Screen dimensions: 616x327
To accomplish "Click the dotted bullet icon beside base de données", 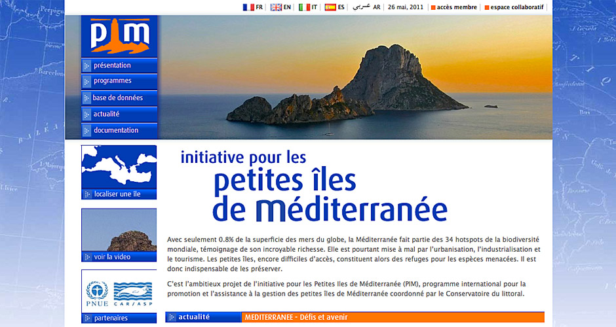I will click(x=87, y=98).
